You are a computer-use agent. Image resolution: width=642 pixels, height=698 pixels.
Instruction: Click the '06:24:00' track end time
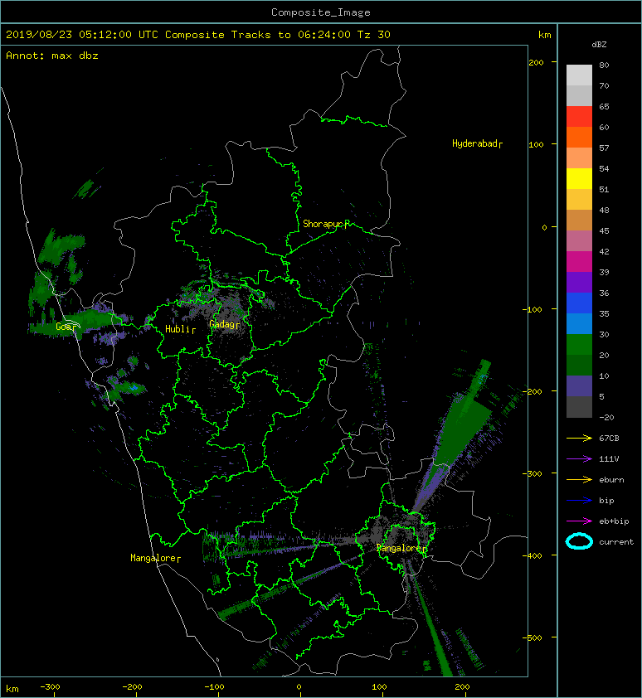click(x=323, y=35)
